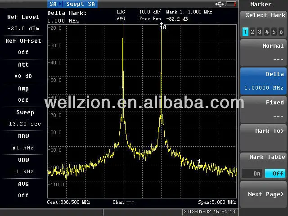Click the #1 kHz RBW value
288x216 pixels.
pos(23,148)
